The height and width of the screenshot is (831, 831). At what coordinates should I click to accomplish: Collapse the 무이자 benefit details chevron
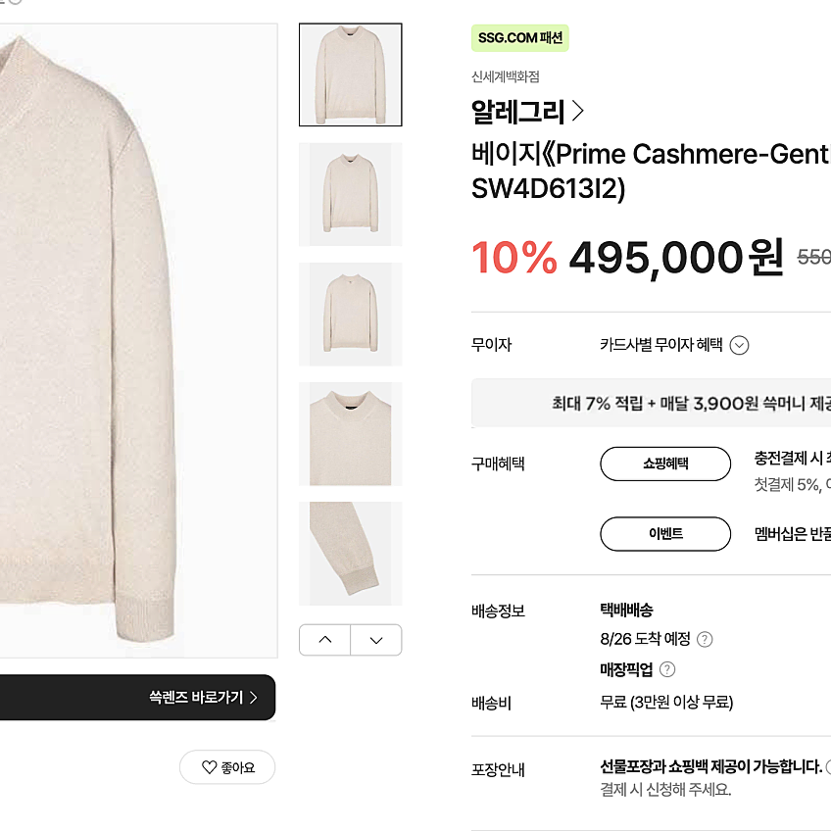pyautogui.click(x=740, y=345)
